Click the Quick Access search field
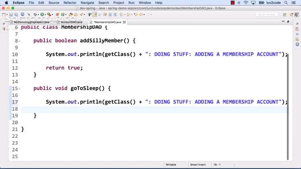The height and width of the screenshot is (169, 301). [x=266, y=15]
